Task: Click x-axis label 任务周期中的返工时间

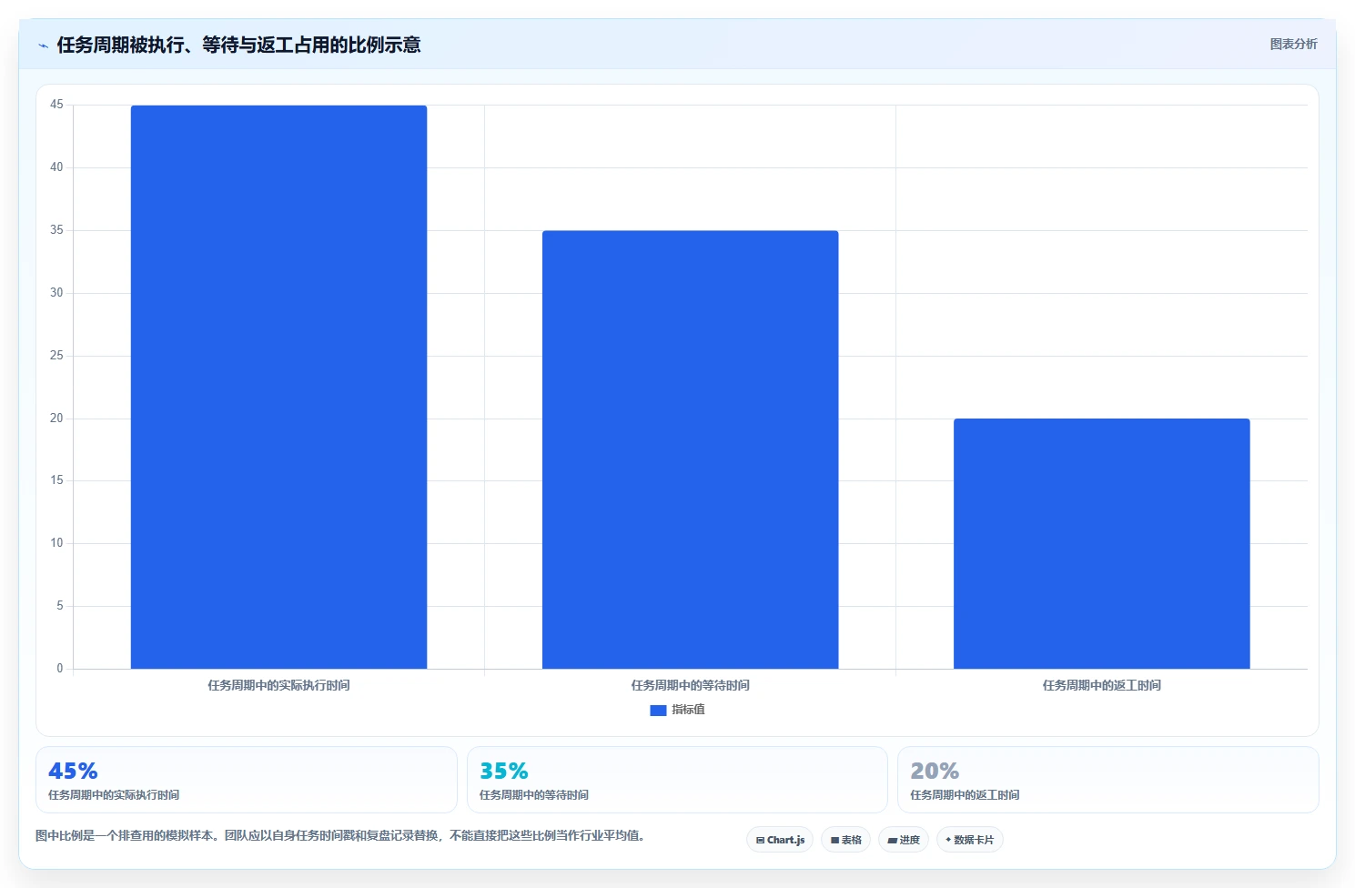Action: click(1101, 685)
